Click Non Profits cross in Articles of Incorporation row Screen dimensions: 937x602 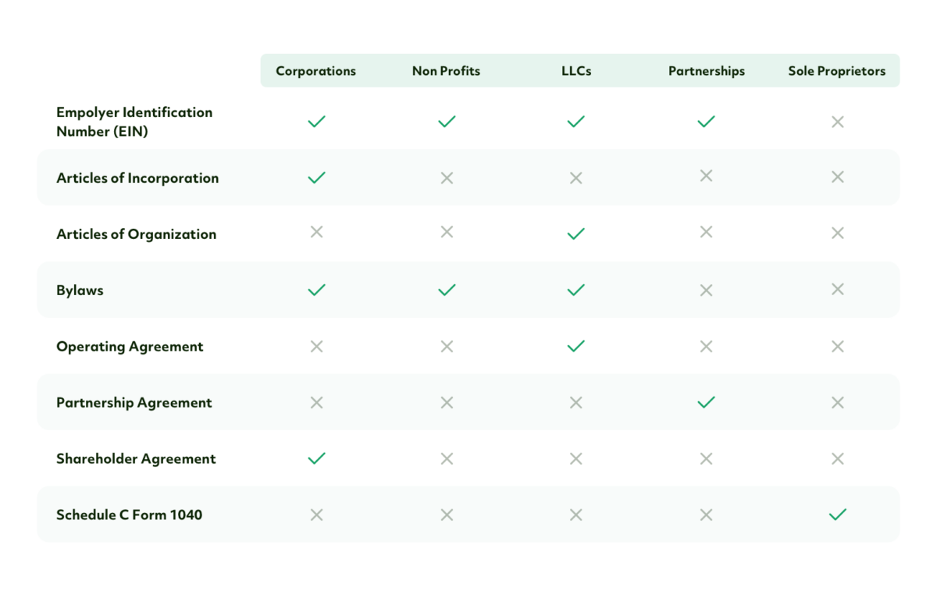click(x=447, y=178)
